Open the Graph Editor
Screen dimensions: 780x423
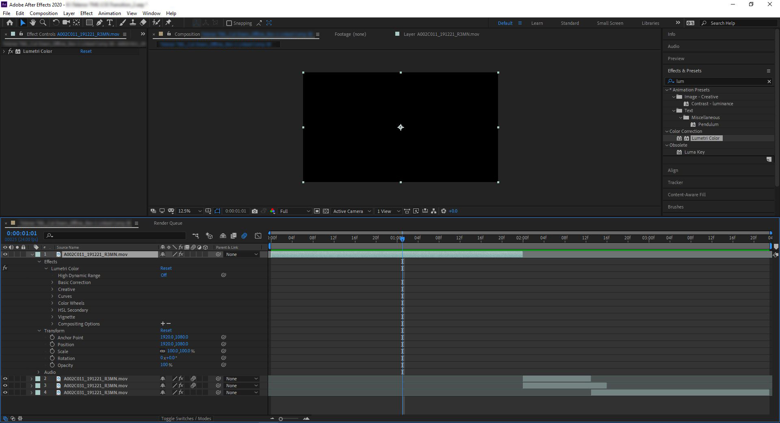tap(258, 236)
